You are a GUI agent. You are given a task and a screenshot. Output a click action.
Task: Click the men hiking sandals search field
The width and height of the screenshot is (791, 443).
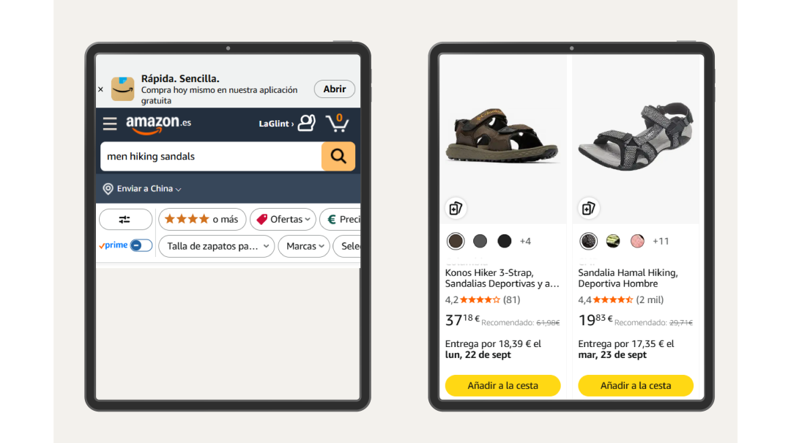(211, 157)
